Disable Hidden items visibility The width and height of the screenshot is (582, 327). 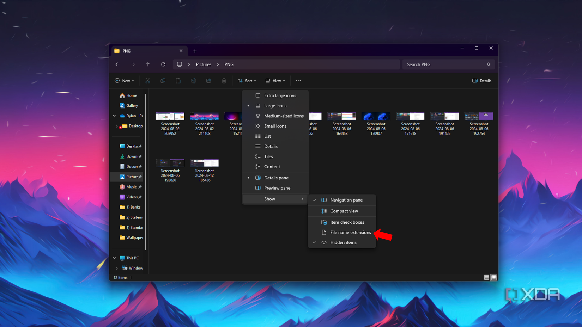(x=342, y=242)
